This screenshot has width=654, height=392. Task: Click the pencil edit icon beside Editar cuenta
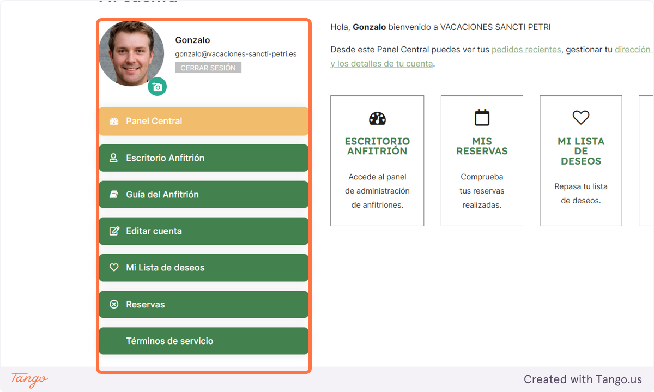point(114,231)
